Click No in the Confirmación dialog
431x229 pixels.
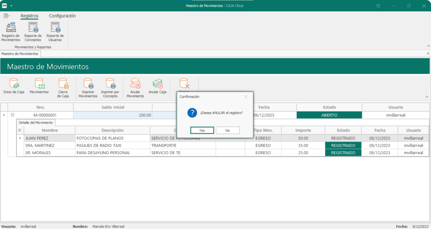pos(227,130)
